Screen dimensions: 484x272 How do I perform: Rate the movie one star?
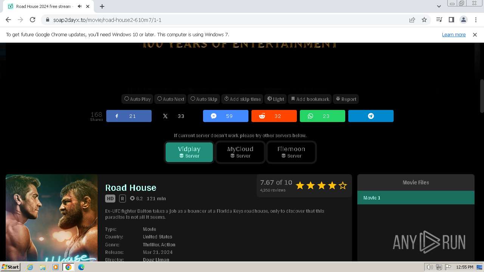300,185
